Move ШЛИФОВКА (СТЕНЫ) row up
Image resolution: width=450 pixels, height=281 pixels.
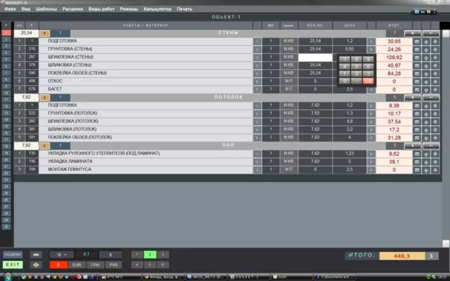pyautogui.click(x=426, y=65)
